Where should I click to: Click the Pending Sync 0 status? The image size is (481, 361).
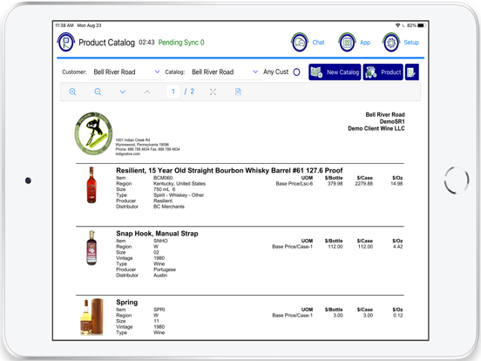[181, 43]
